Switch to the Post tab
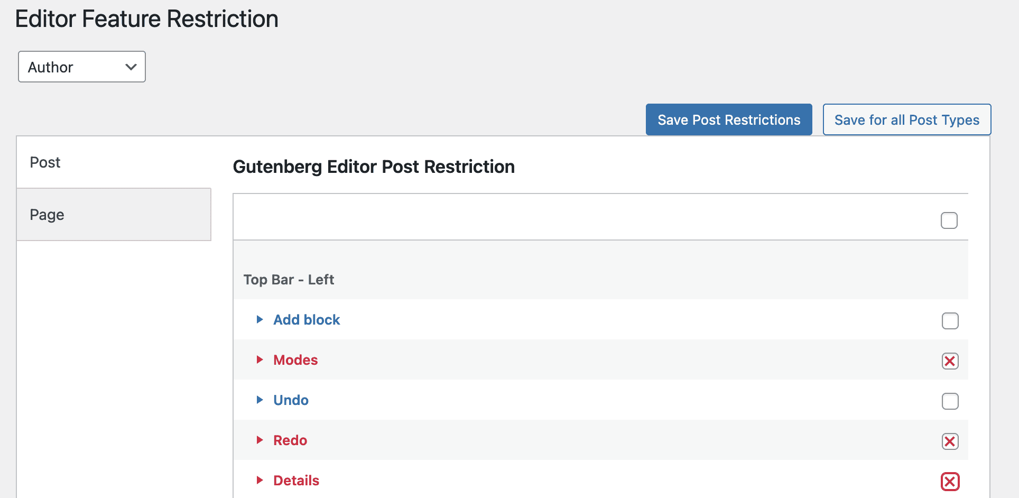 (45, 162)
